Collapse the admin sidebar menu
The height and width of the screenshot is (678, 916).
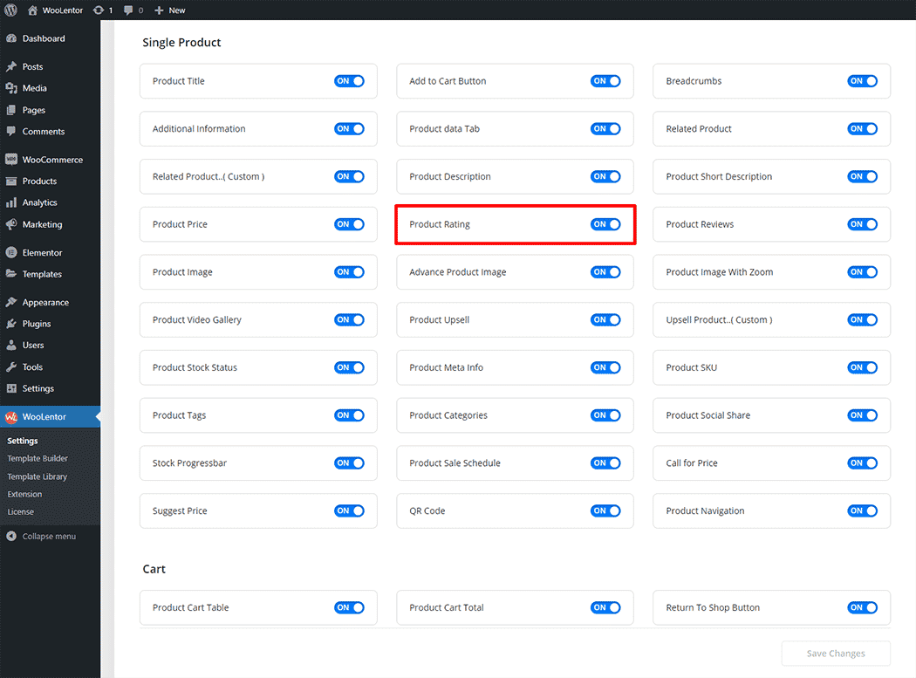tap(48, 537)
